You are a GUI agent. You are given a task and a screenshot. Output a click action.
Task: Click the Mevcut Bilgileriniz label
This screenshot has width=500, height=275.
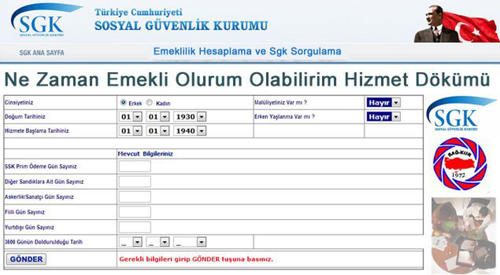[146, 154]
